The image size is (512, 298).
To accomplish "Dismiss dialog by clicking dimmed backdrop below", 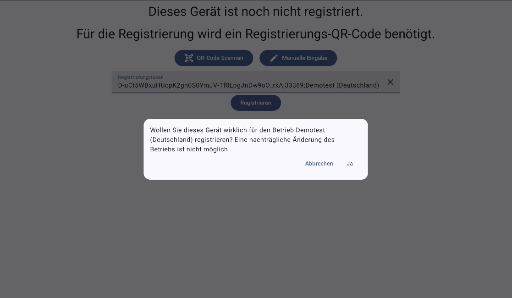I will point(256,238).
